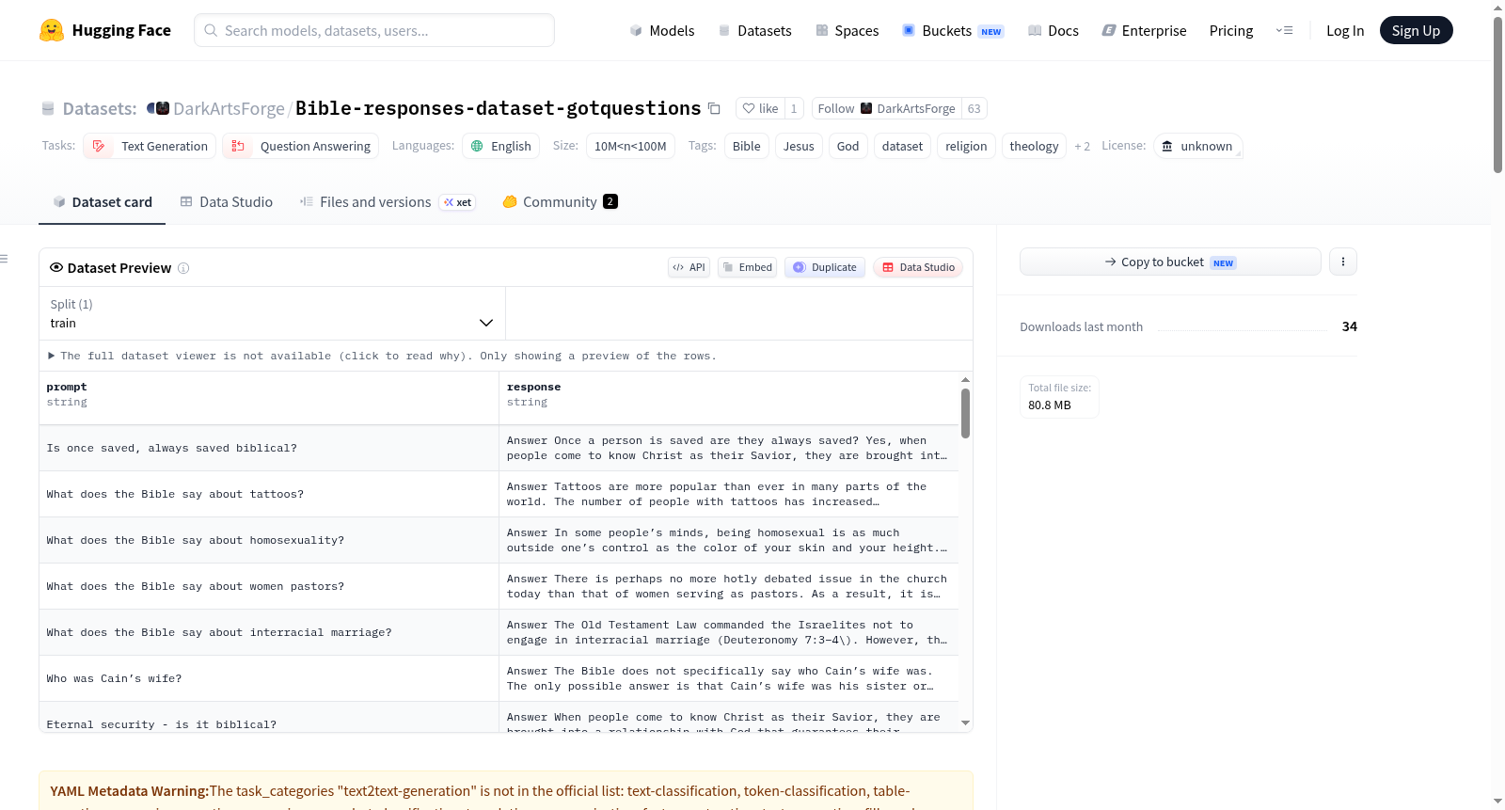This screenshot has width=1505, height=810.
Task: Click the preview table scrollbar thumb
Action: pyautogui.click(x=965, y=413)
